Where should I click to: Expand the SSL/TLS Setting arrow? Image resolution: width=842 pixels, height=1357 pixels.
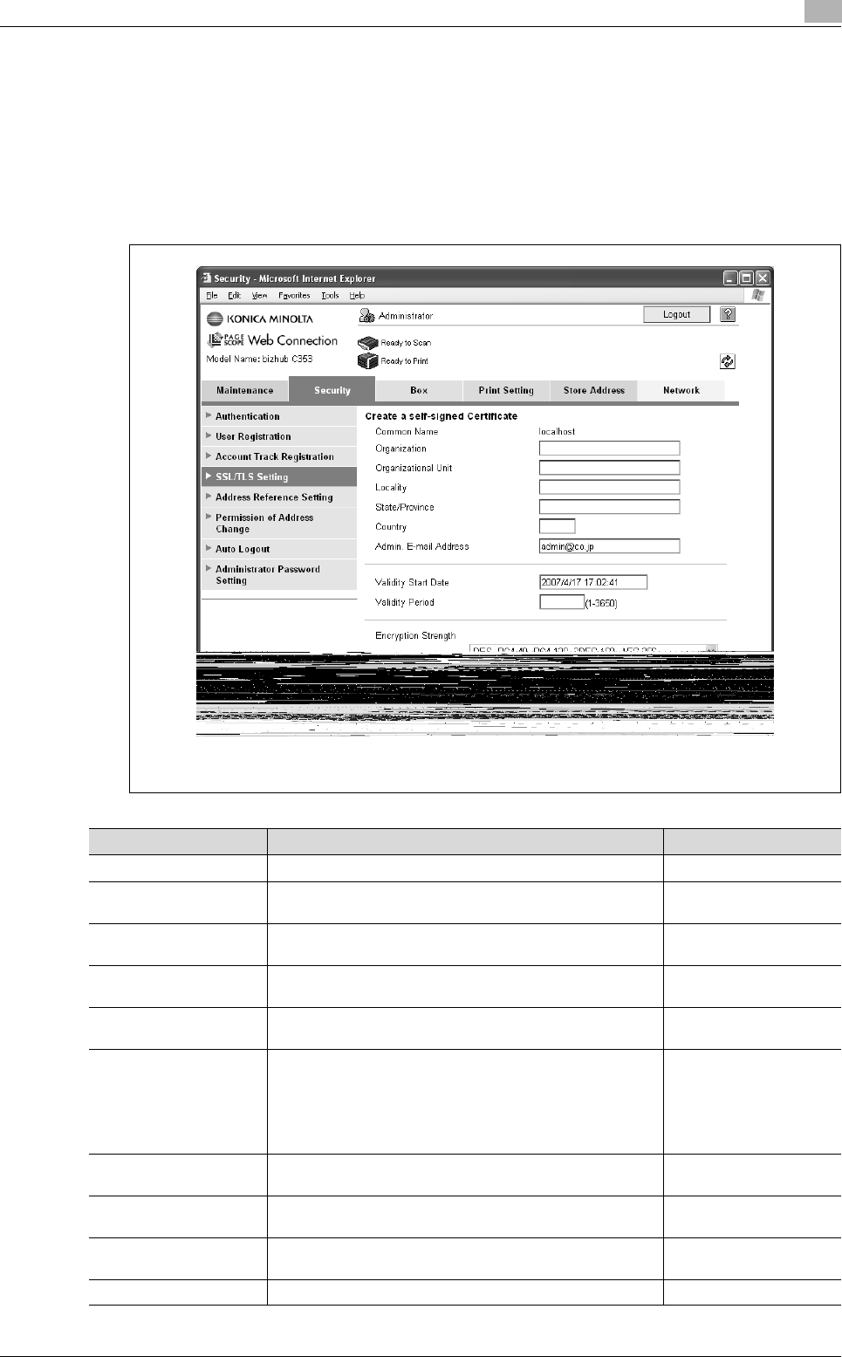(x=209, y=476)
